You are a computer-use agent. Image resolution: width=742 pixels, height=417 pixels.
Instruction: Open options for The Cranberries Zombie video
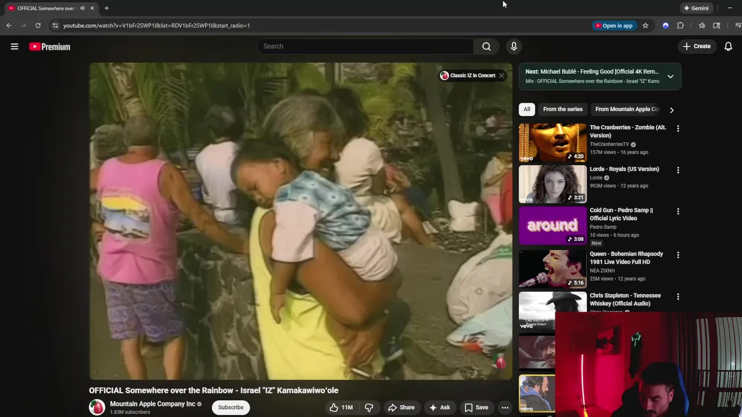pyautogui.click(x=678, y=129)
